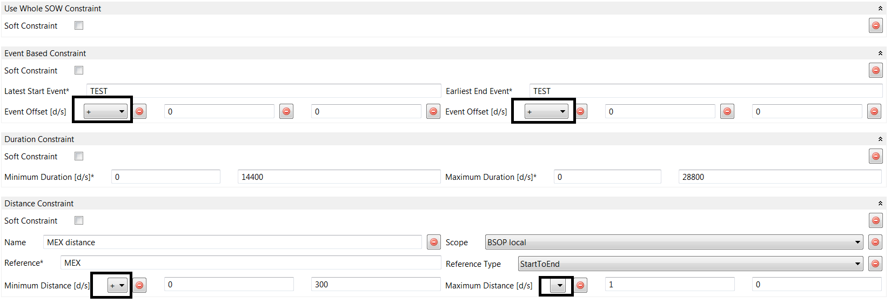Open the Maximum Distance sign dropdown
This screenshot has width=891, height=303.
(x=558, y=285)
